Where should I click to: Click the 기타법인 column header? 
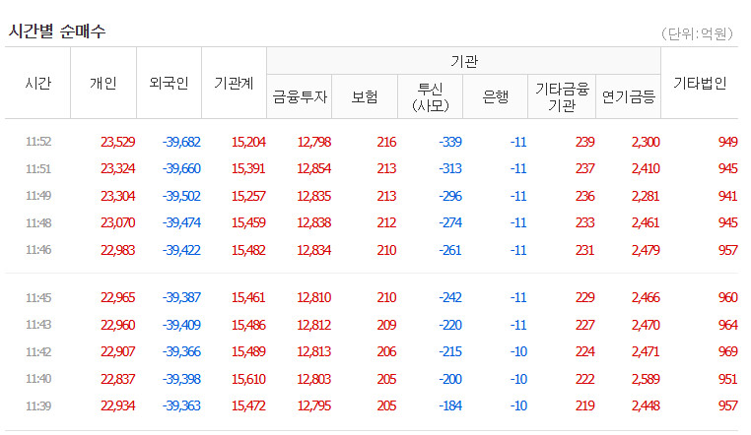point(700,84)
